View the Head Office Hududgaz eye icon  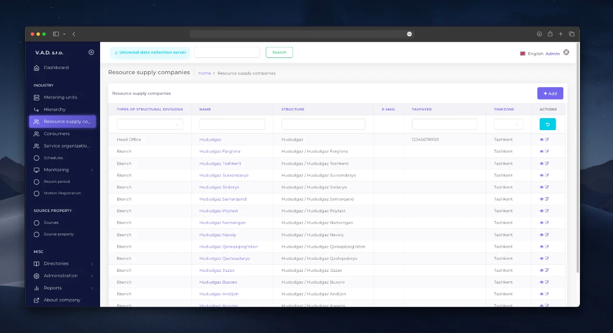[x=542, y=140]
